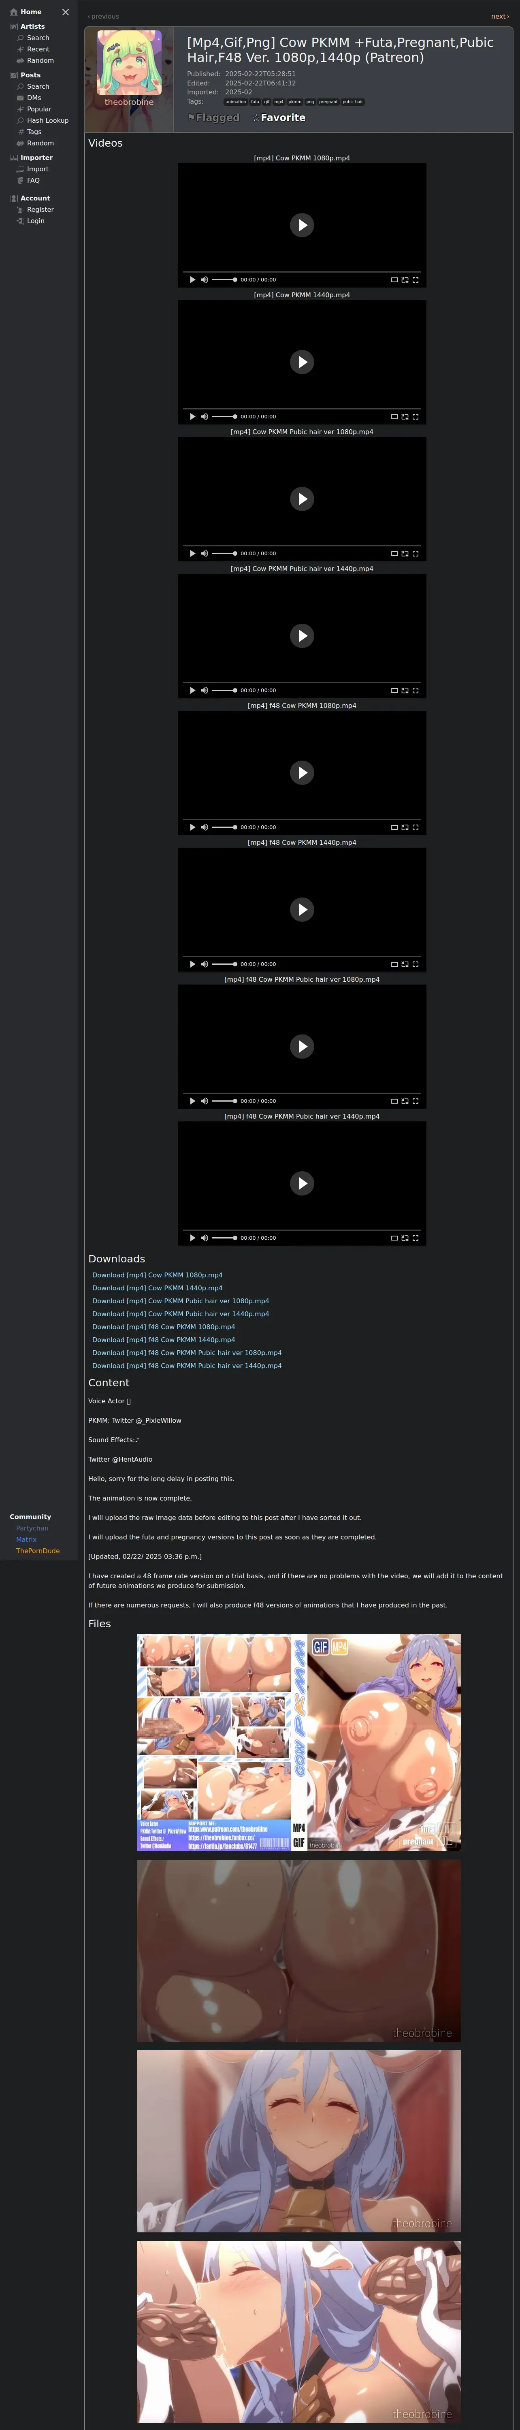This screenshot has height=2430, width=520.
Task: Select the png tag
Action: pyautogui.click(x=309, y=102)
